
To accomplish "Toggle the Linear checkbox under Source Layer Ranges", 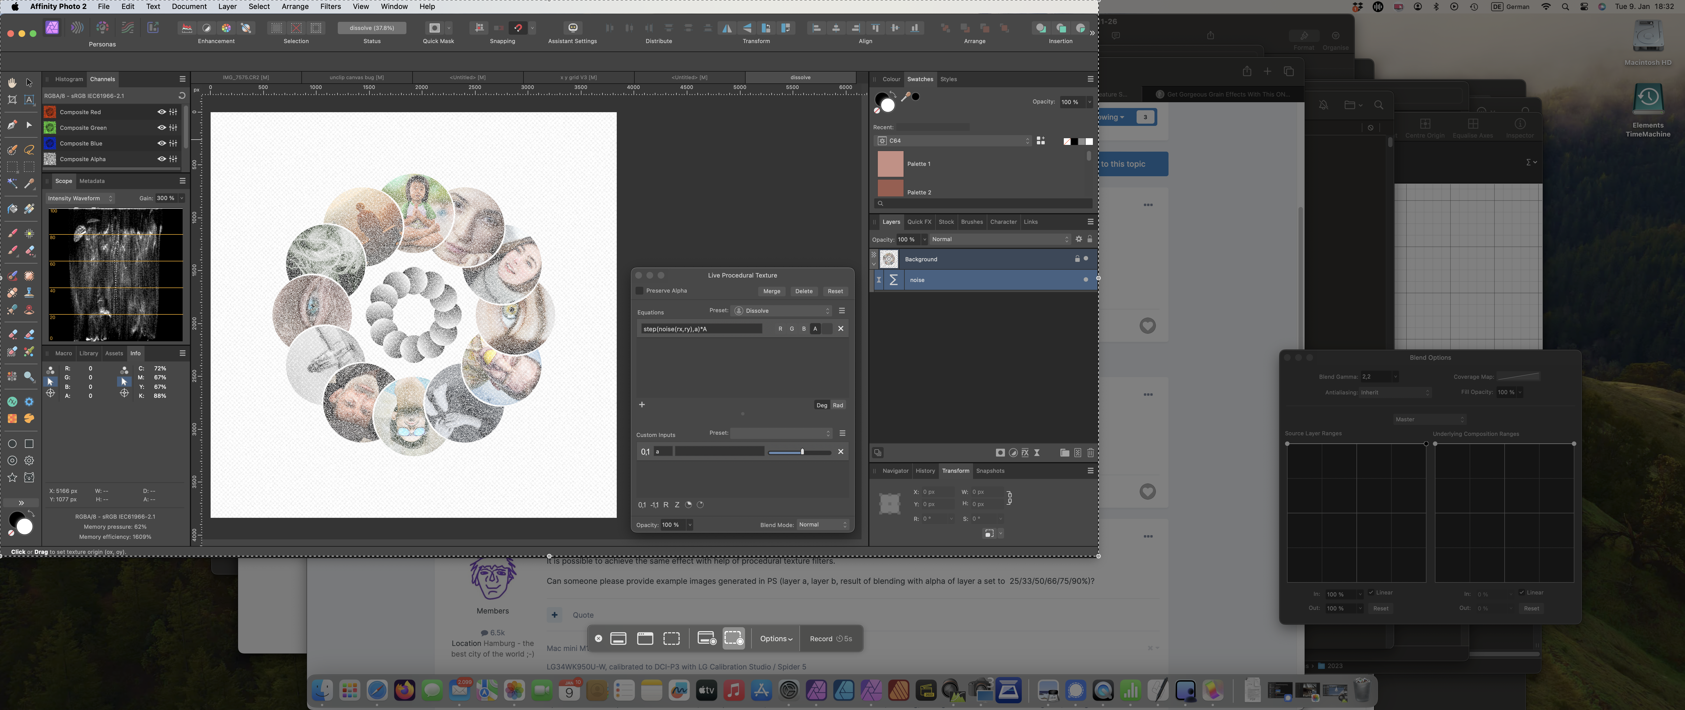I will [1371, 593].
